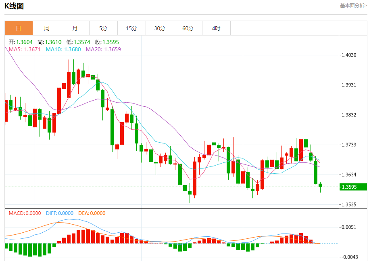Click the last green candlestick at right
This screenshot has height=261, width=369.
pos(320,185)
